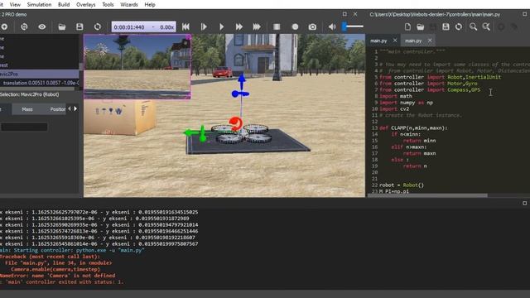The image size is (530, 298).
Task: Open the Overlays menu
Action: pyautogui.click(x=86, y=5)
